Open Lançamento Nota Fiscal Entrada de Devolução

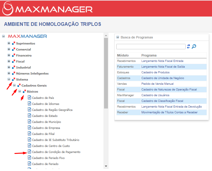click(x=172, y=107)
